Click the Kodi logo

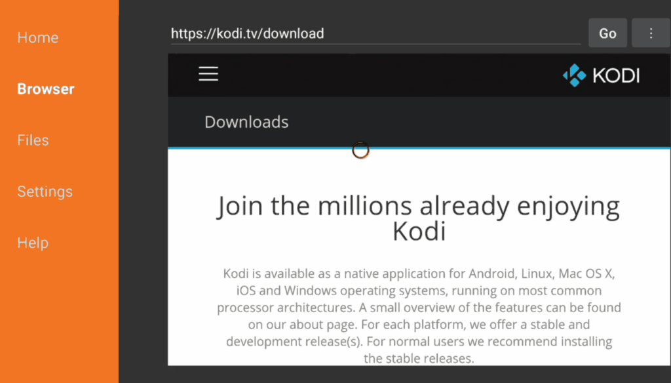(602, 75)
